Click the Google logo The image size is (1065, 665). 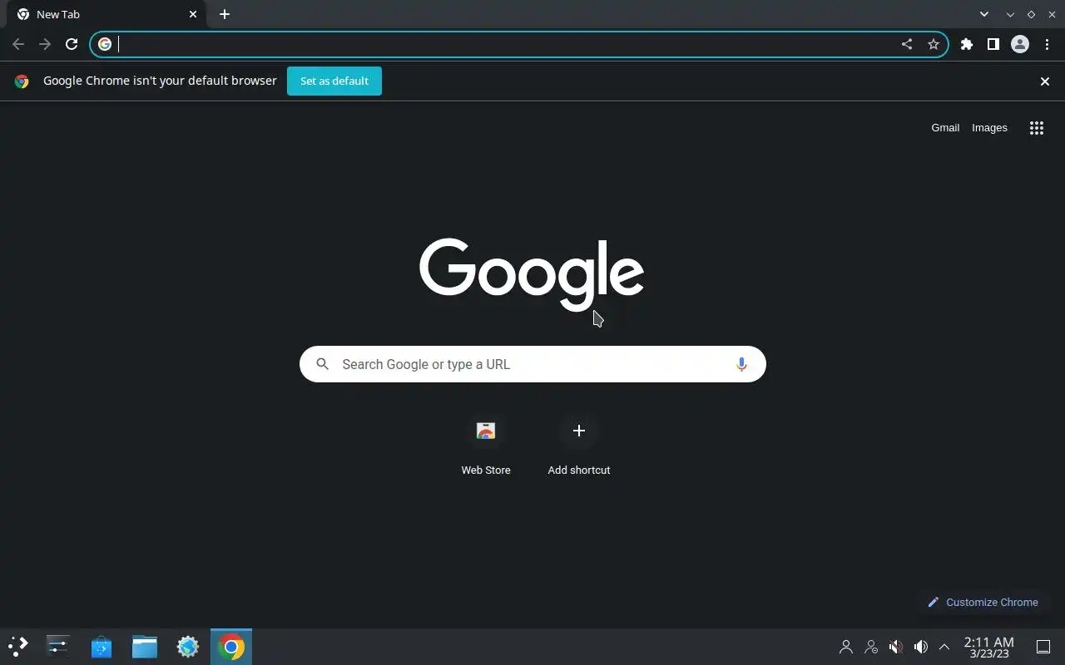(x=532, y=275)
